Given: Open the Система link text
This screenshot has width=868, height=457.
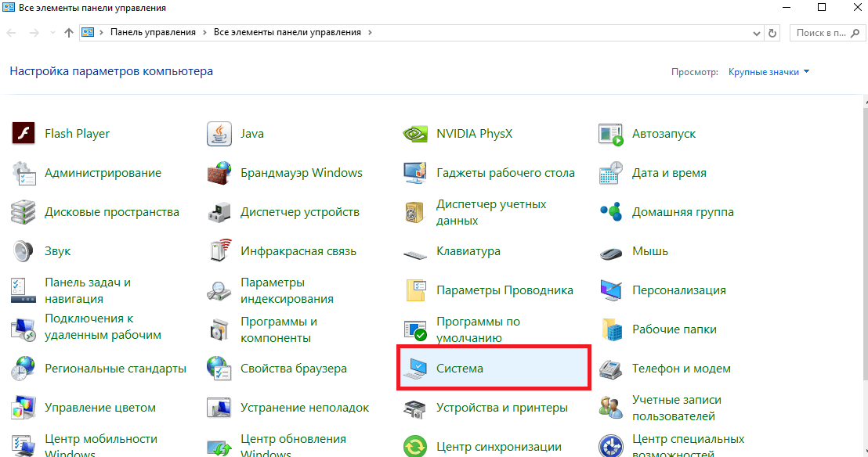Looking at the screenshot, I should [x=460, y=369].
